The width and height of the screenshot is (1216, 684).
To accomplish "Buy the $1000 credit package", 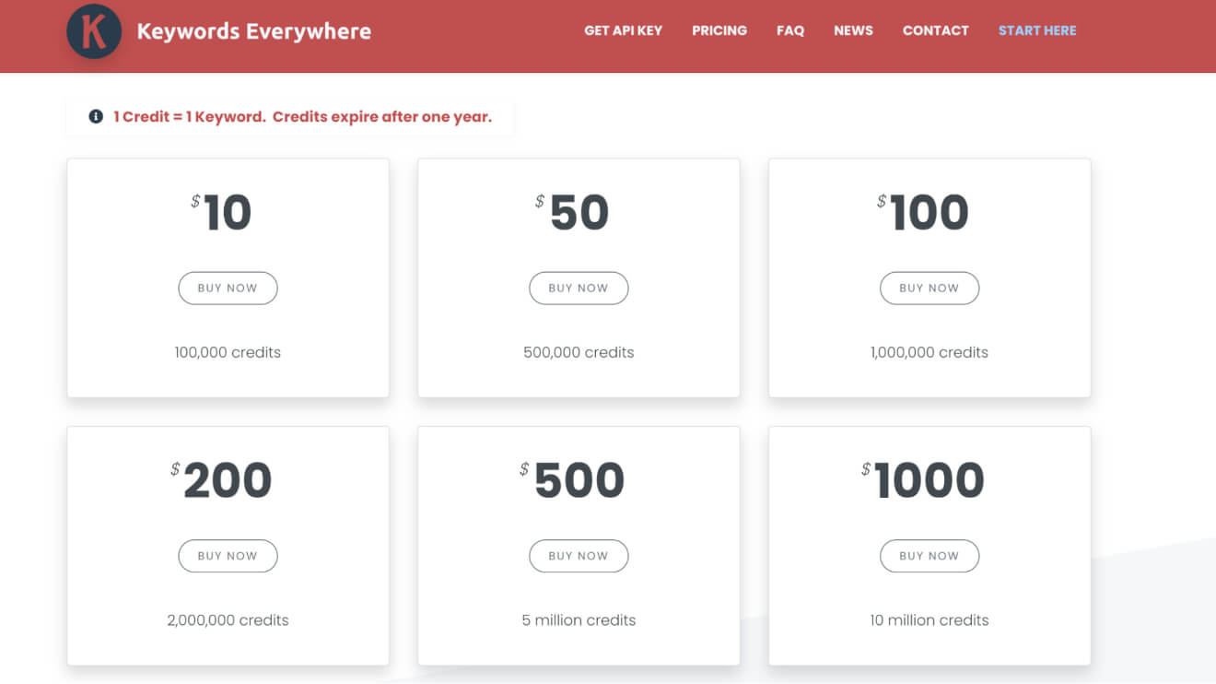I will tap(930, 556).
